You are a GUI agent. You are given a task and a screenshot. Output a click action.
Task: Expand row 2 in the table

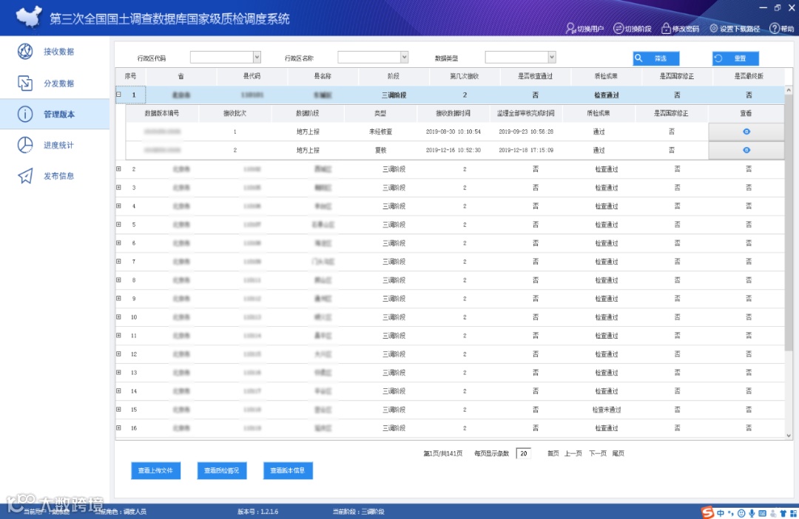tap(118, 169)
